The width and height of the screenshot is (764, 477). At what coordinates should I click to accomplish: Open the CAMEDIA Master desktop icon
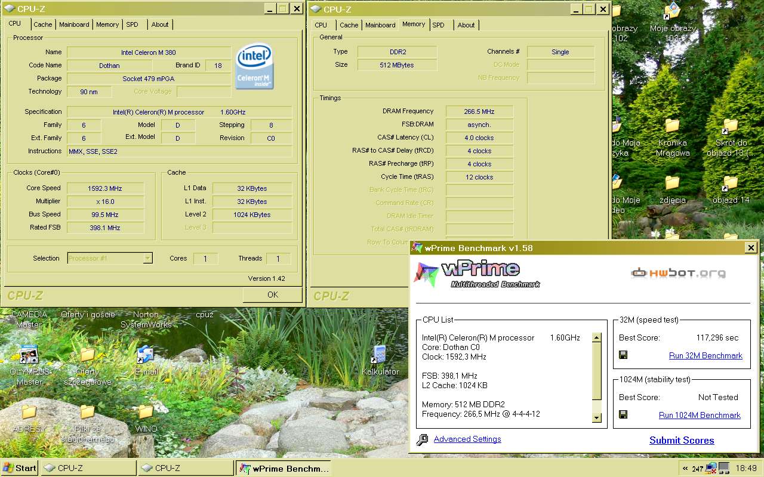29,320
